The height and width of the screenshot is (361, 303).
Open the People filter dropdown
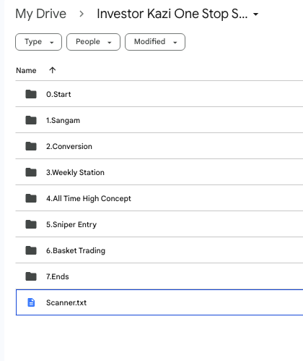tap(93, 42)
